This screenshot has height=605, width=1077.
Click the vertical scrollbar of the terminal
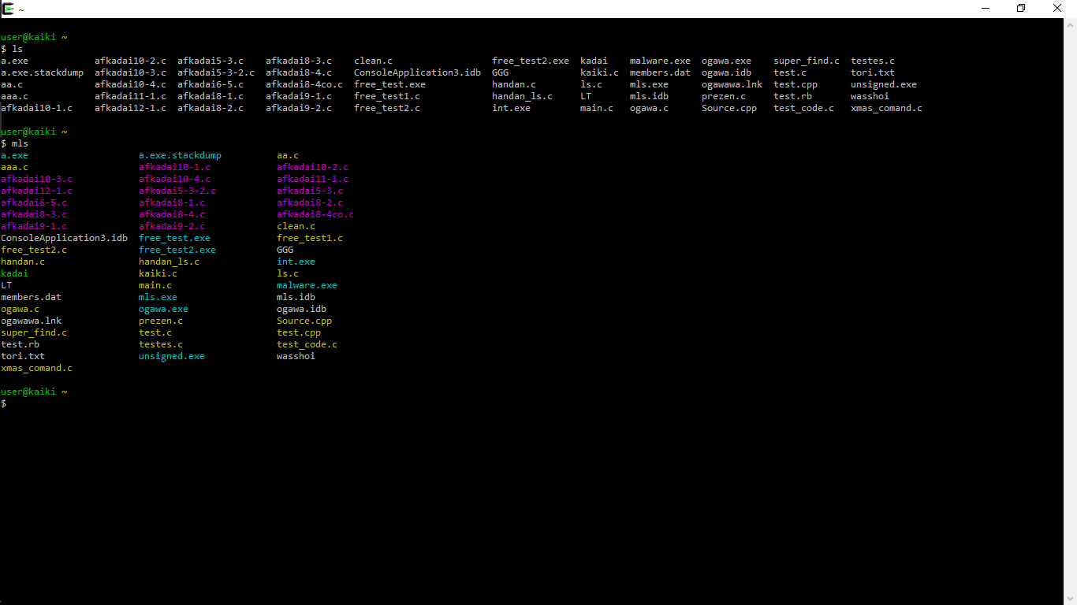[1070, 311]
